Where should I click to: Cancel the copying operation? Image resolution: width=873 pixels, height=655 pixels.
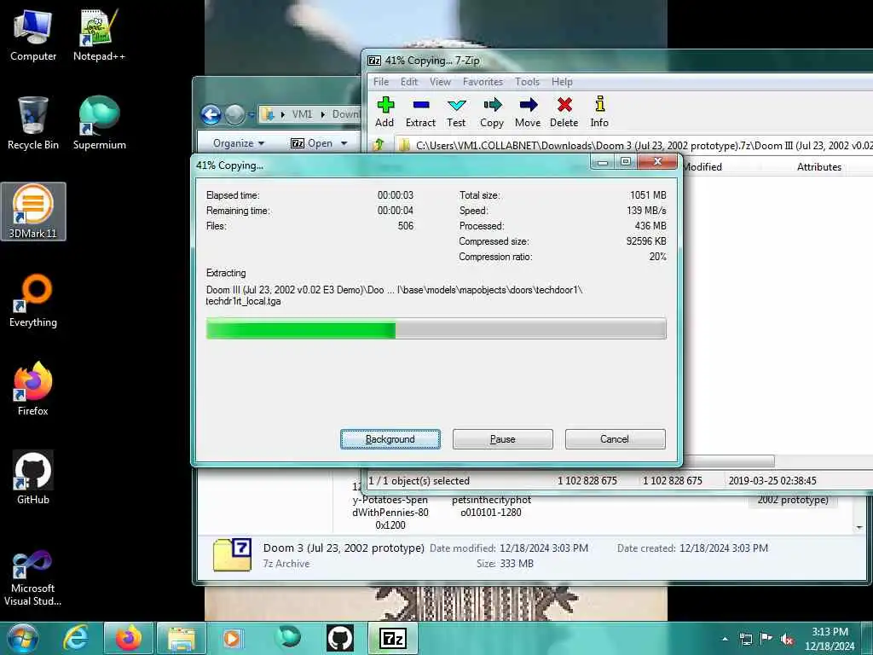tap(615, 439)
